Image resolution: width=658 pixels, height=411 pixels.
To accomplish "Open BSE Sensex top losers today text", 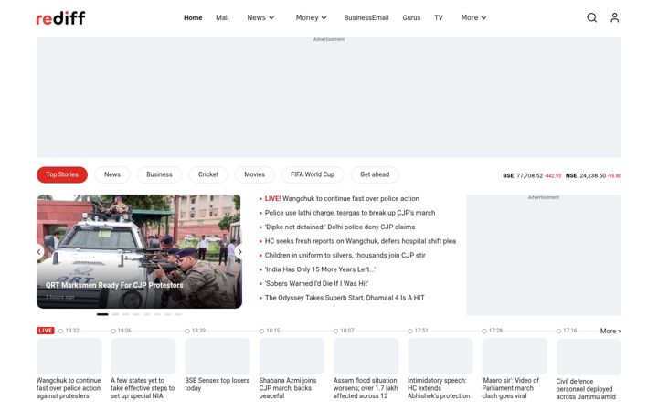I will (217, 385).
